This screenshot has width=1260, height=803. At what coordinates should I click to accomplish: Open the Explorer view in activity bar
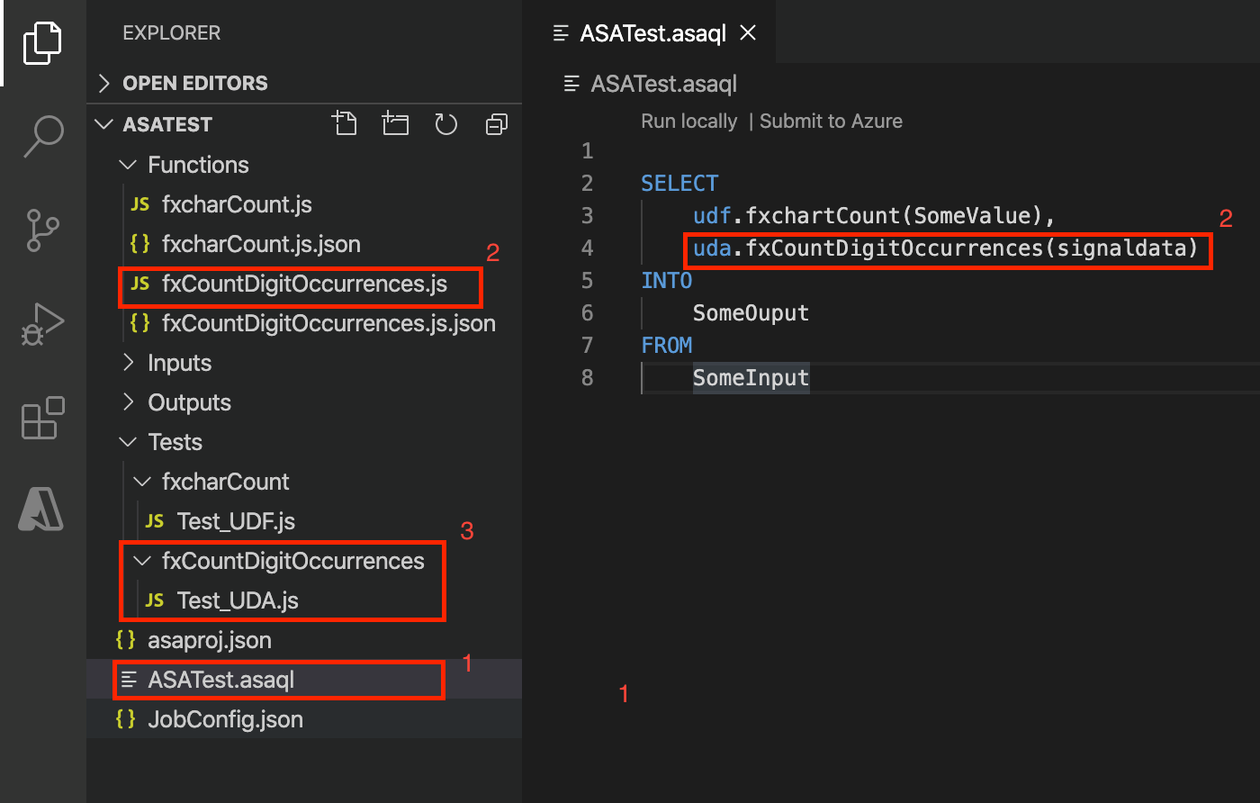(42, 42)
